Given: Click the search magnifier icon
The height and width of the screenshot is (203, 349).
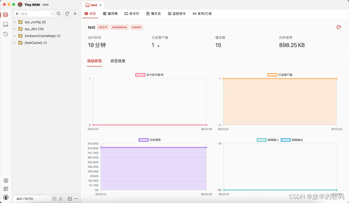Looking at the screenshot, I should (x=58, y=14).
